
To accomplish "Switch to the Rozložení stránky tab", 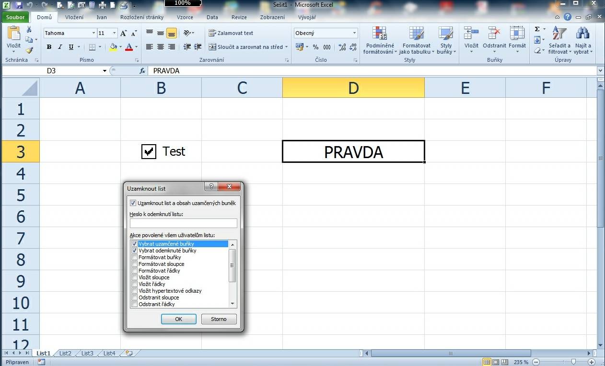I will [142, 17].
